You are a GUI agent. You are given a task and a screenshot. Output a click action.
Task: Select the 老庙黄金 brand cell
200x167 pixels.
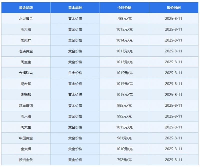click(26, 51)
